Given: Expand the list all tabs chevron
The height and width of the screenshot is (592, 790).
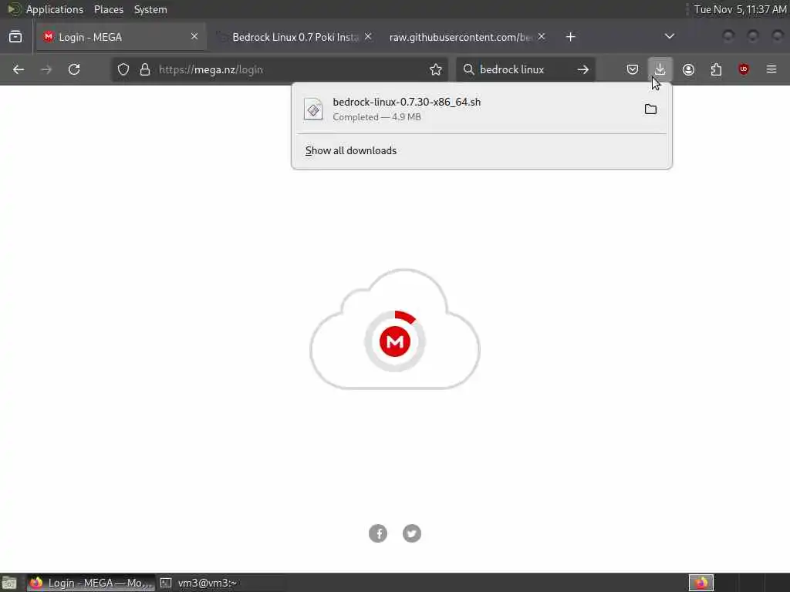Looking at the screenshot, I should pyautogui.click(x=669, y=37).
